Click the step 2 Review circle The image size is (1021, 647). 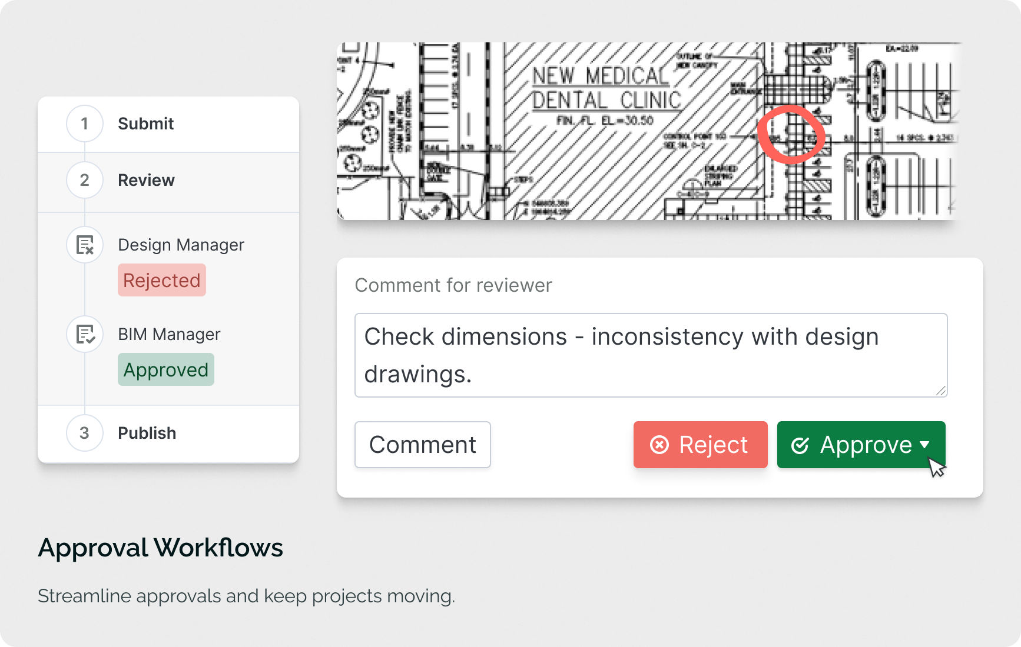pos(85,180)
